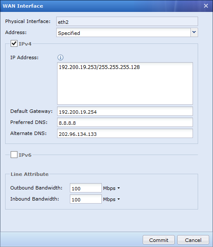Focus the Alternate DNS field
Image resolution: width=213 pixels, height=247 pixels.
point(125,133)
